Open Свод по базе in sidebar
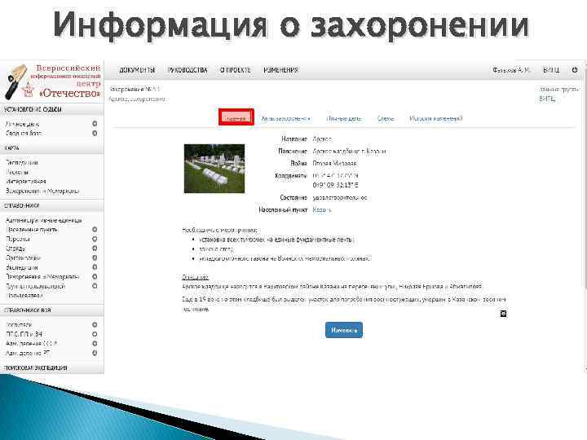 point(24,133)
